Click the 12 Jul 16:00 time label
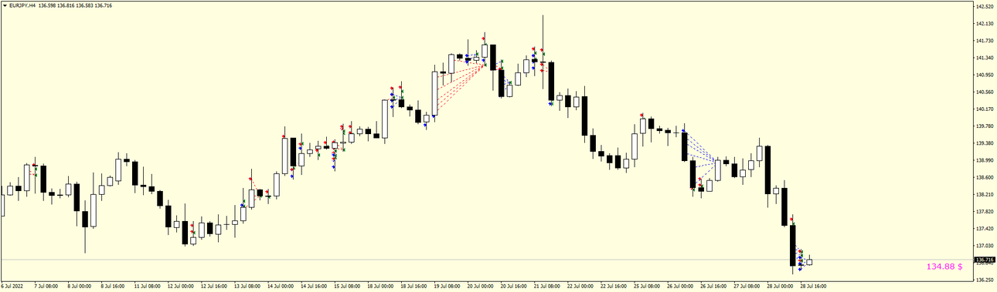This screenshot has width=997, height=292. point(213,287)
